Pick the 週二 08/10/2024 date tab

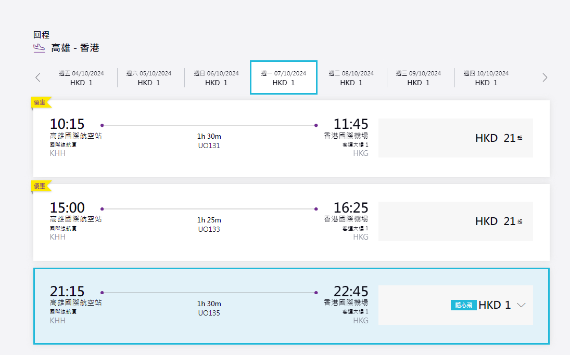tap(351, 78)
